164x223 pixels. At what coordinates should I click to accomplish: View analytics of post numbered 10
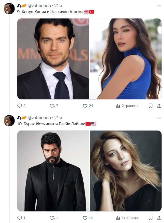coord(118,218)
